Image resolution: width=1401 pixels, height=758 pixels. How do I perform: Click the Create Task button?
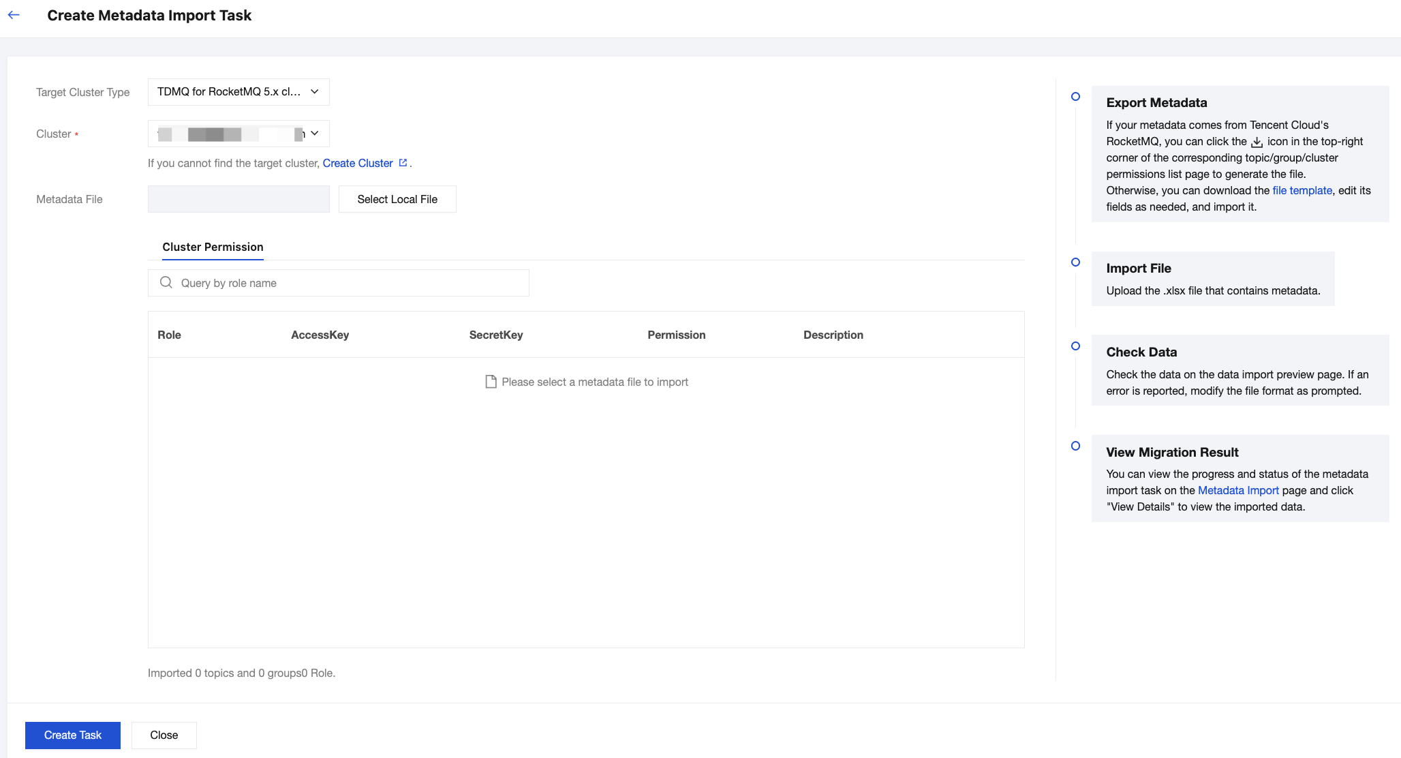coord(73,735)
